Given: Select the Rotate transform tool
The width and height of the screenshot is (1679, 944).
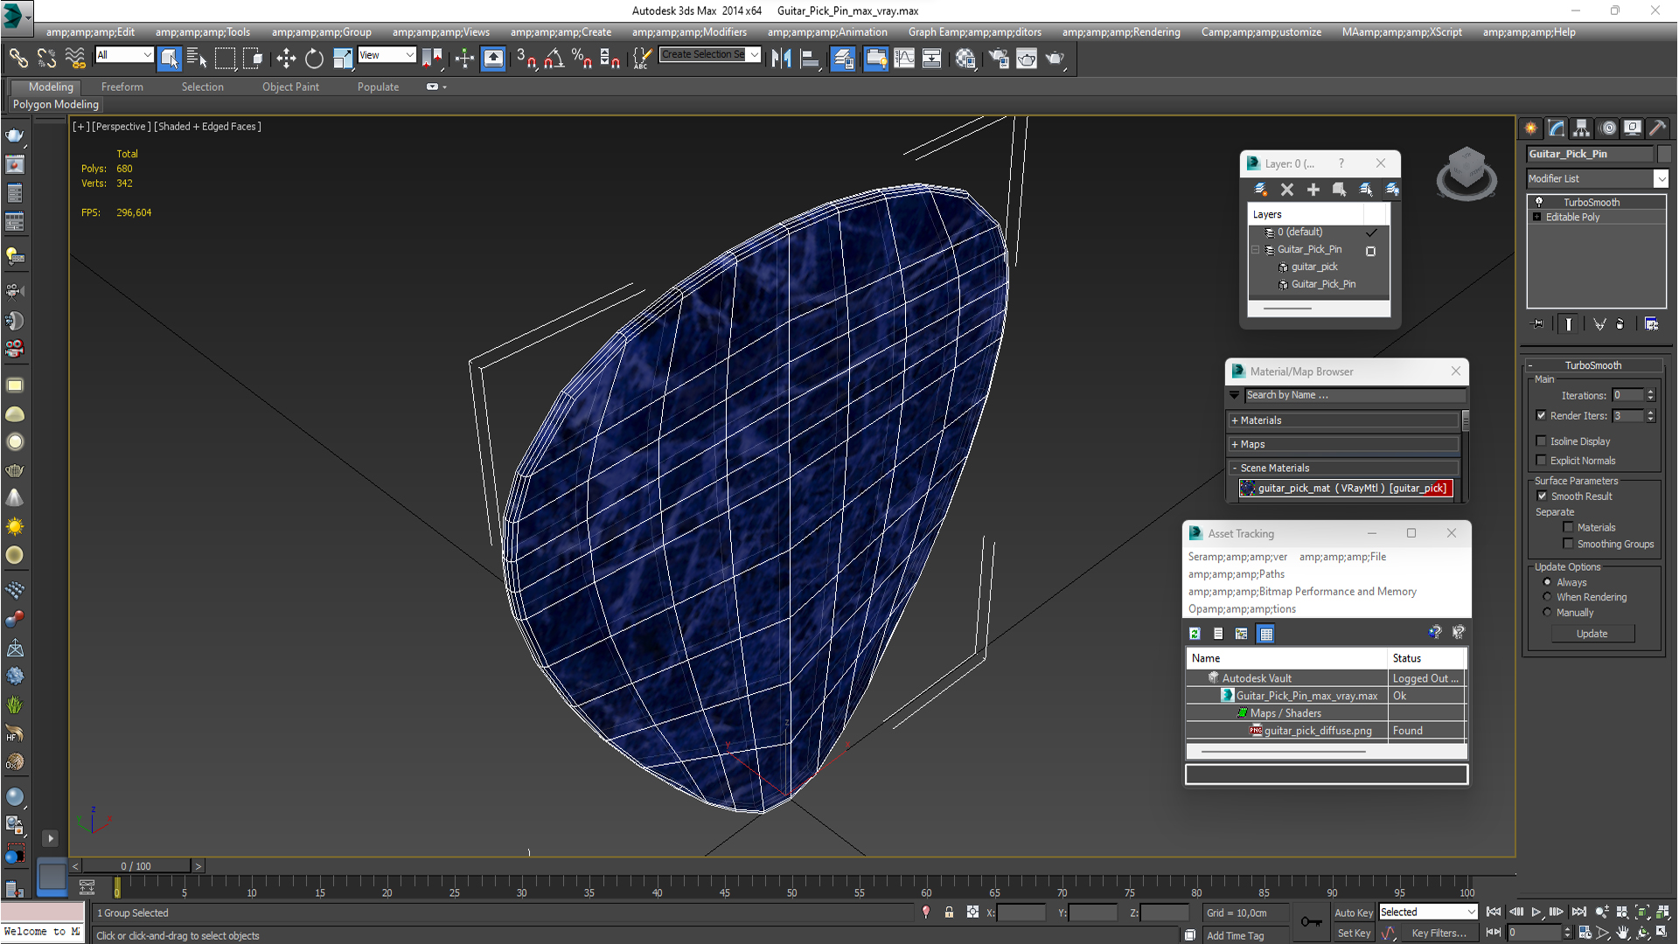Looking at the screenshot, I should pos(314,59).
